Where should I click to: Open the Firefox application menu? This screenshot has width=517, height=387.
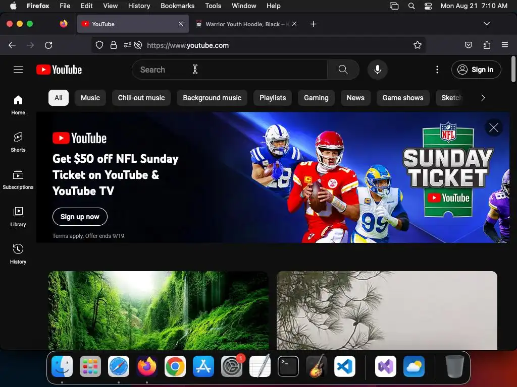[x=505, y=45]
